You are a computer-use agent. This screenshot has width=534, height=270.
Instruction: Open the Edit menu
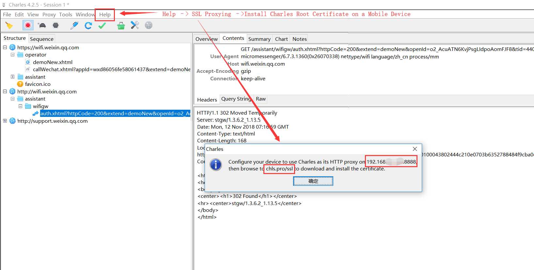19,14
